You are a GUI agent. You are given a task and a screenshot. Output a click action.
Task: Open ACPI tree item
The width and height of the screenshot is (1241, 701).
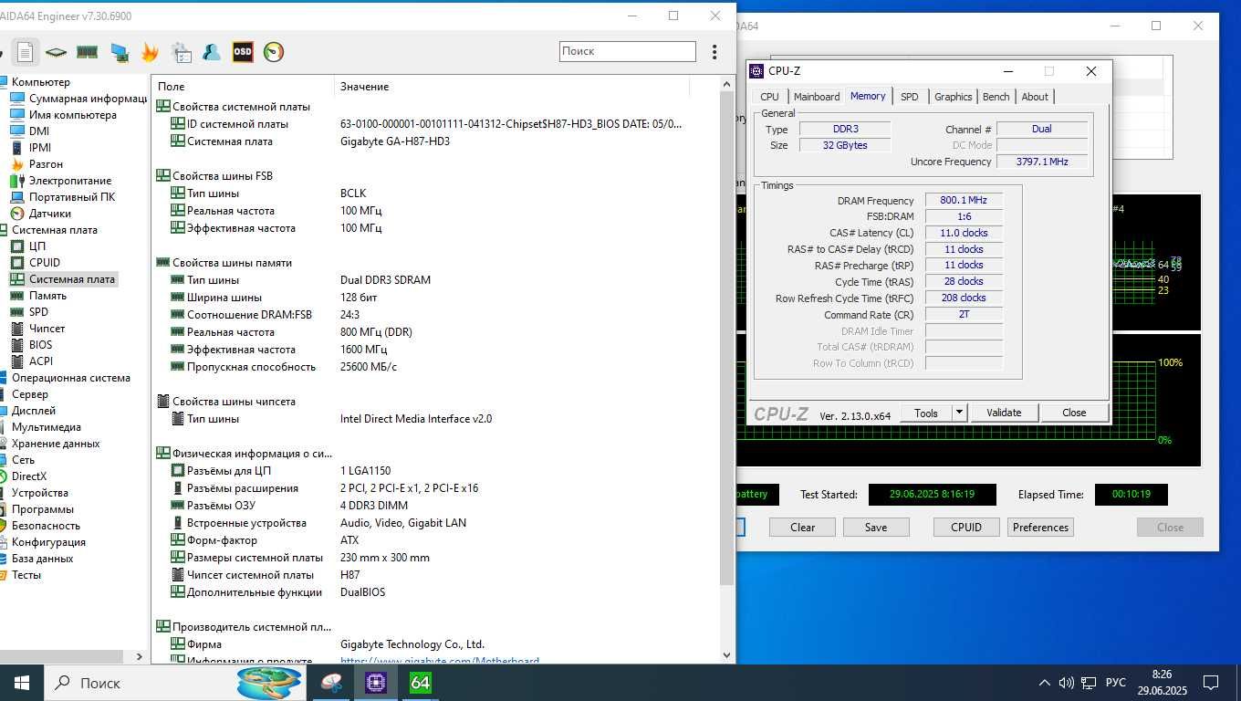40,361
